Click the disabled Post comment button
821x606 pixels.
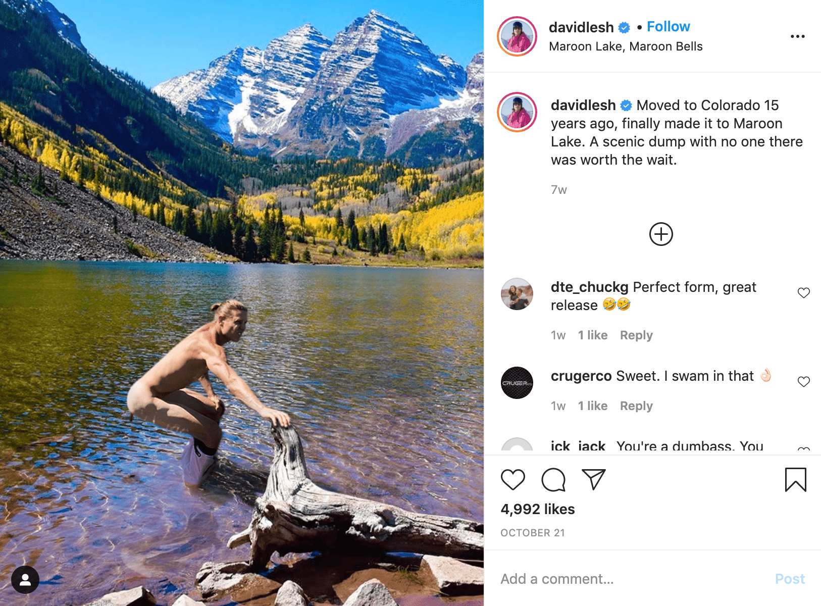pos(790,579)
